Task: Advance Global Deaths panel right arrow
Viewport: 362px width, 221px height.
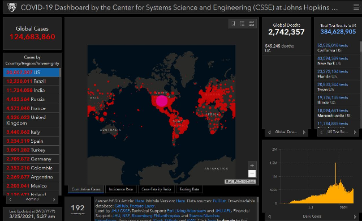Action: 304,132
